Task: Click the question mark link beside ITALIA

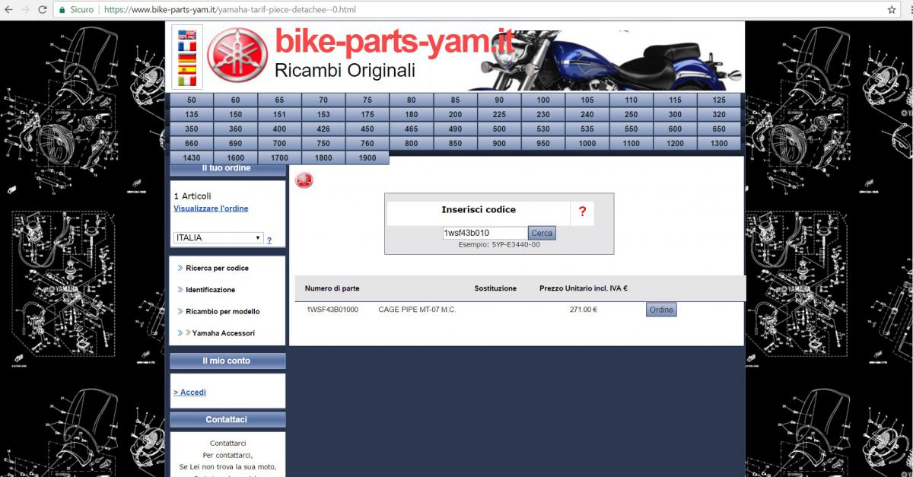Action: 269,240
